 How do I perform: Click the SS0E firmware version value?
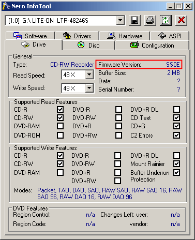click(x=173, y=65)
